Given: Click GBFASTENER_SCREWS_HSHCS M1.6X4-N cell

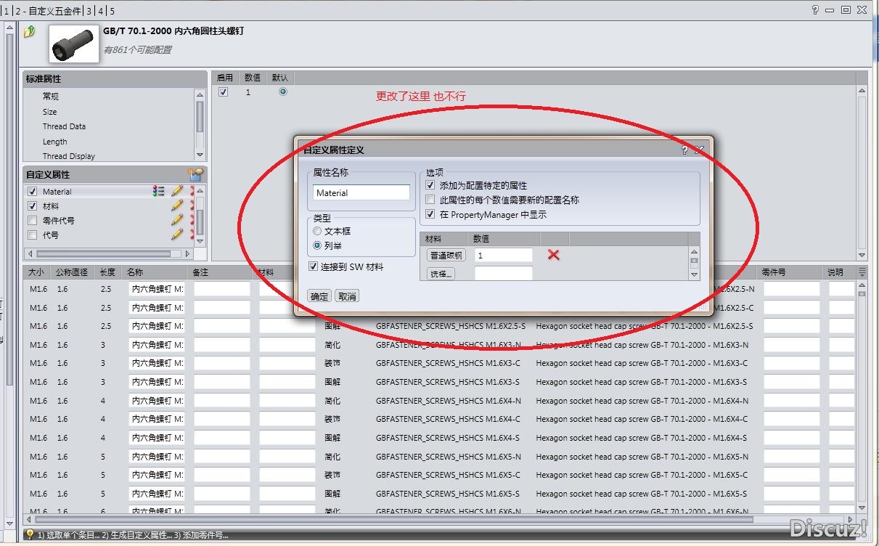Looking at the screenshot, I should [x=449, y=401].
